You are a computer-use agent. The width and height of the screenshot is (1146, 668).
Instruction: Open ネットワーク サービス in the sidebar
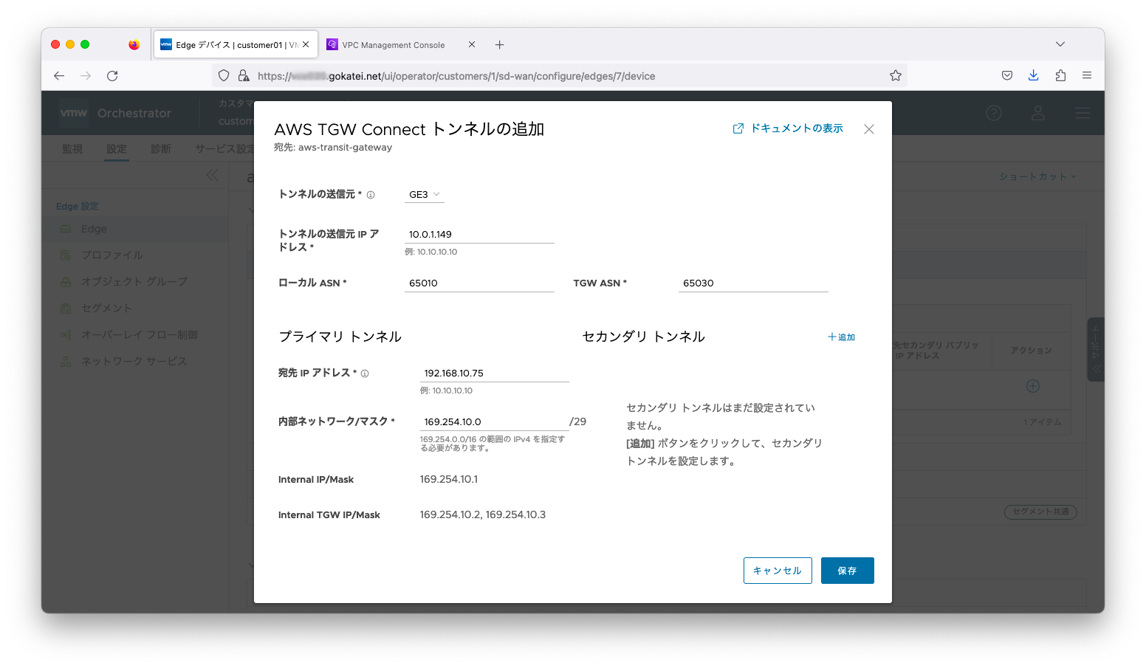tap(134, 362)
